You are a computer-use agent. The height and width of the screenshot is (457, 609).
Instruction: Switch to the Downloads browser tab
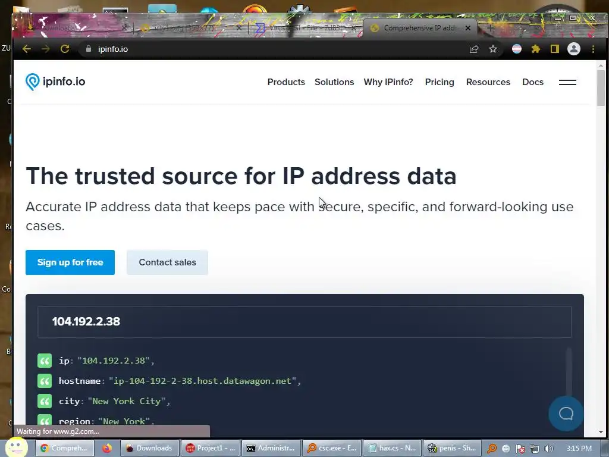pos(74,28)
